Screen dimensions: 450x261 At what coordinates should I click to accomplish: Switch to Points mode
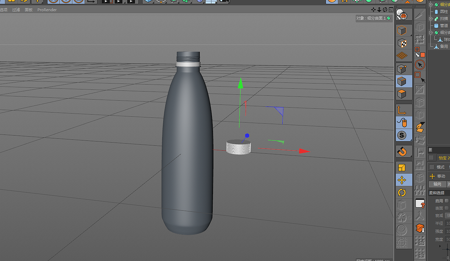[x=402, y=69]
